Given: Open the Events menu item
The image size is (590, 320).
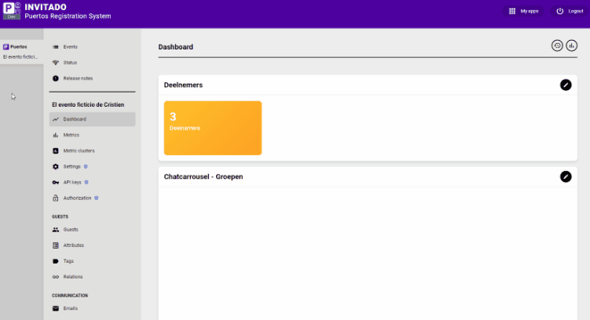Looking at the screenshot, I should (92, 47).
